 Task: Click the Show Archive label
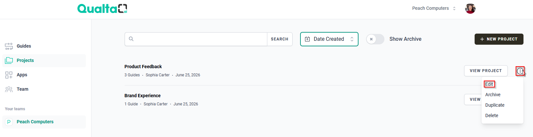tap(405, 39)
